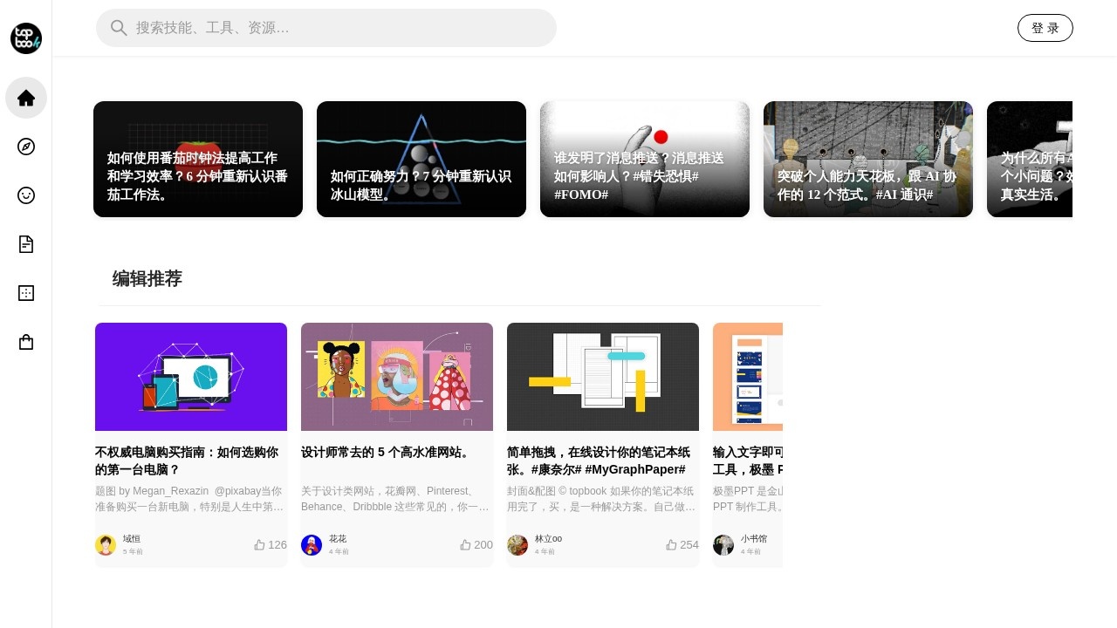Click the smiley face sidebar icon
Image resolution: width=1117 pixels, height=628 pixels.
26,195
